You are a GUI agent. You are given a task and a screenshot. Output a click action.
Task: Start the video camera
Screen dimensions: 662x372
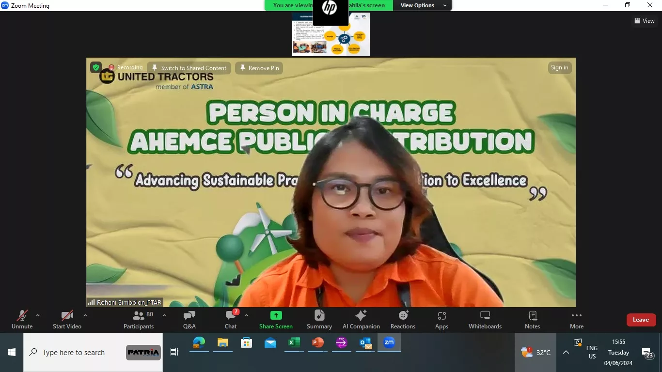click(67, 320)
